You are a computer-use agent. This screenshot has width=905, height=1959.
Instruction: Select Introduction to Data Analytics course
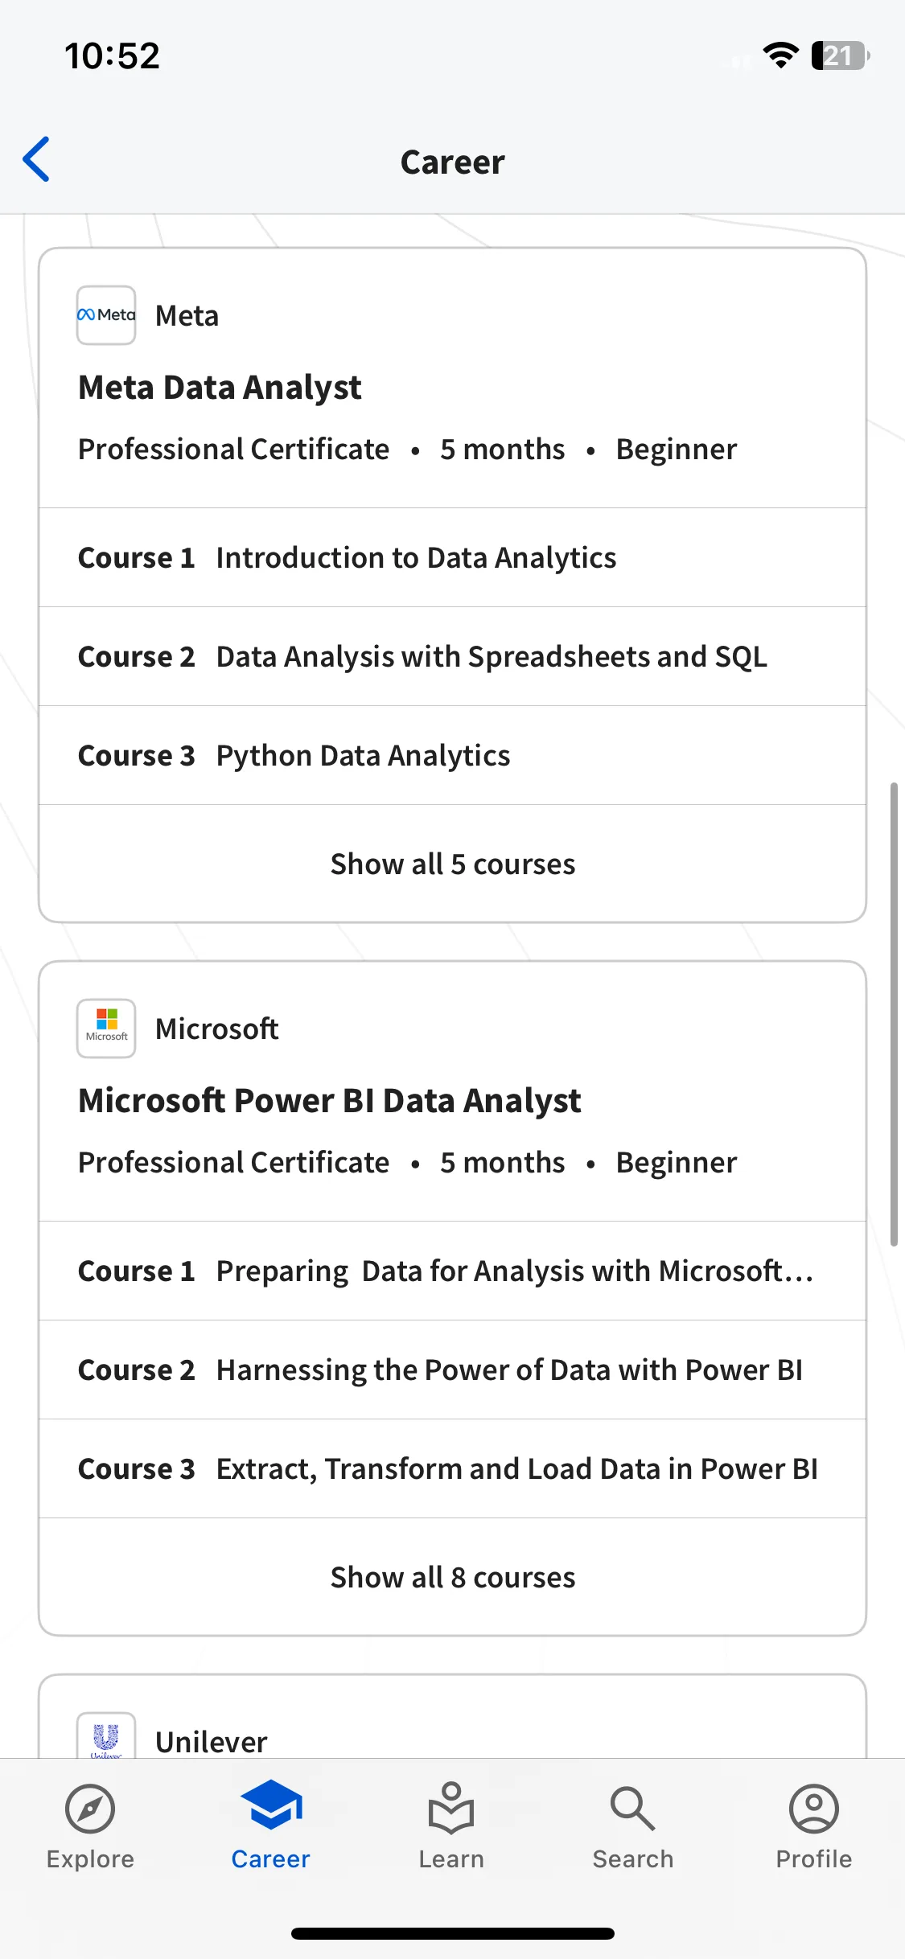[453, 557]
